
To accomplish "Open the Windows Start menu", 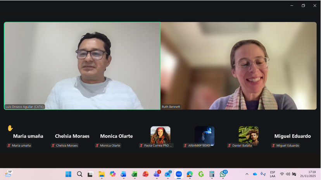I will 68,174.
